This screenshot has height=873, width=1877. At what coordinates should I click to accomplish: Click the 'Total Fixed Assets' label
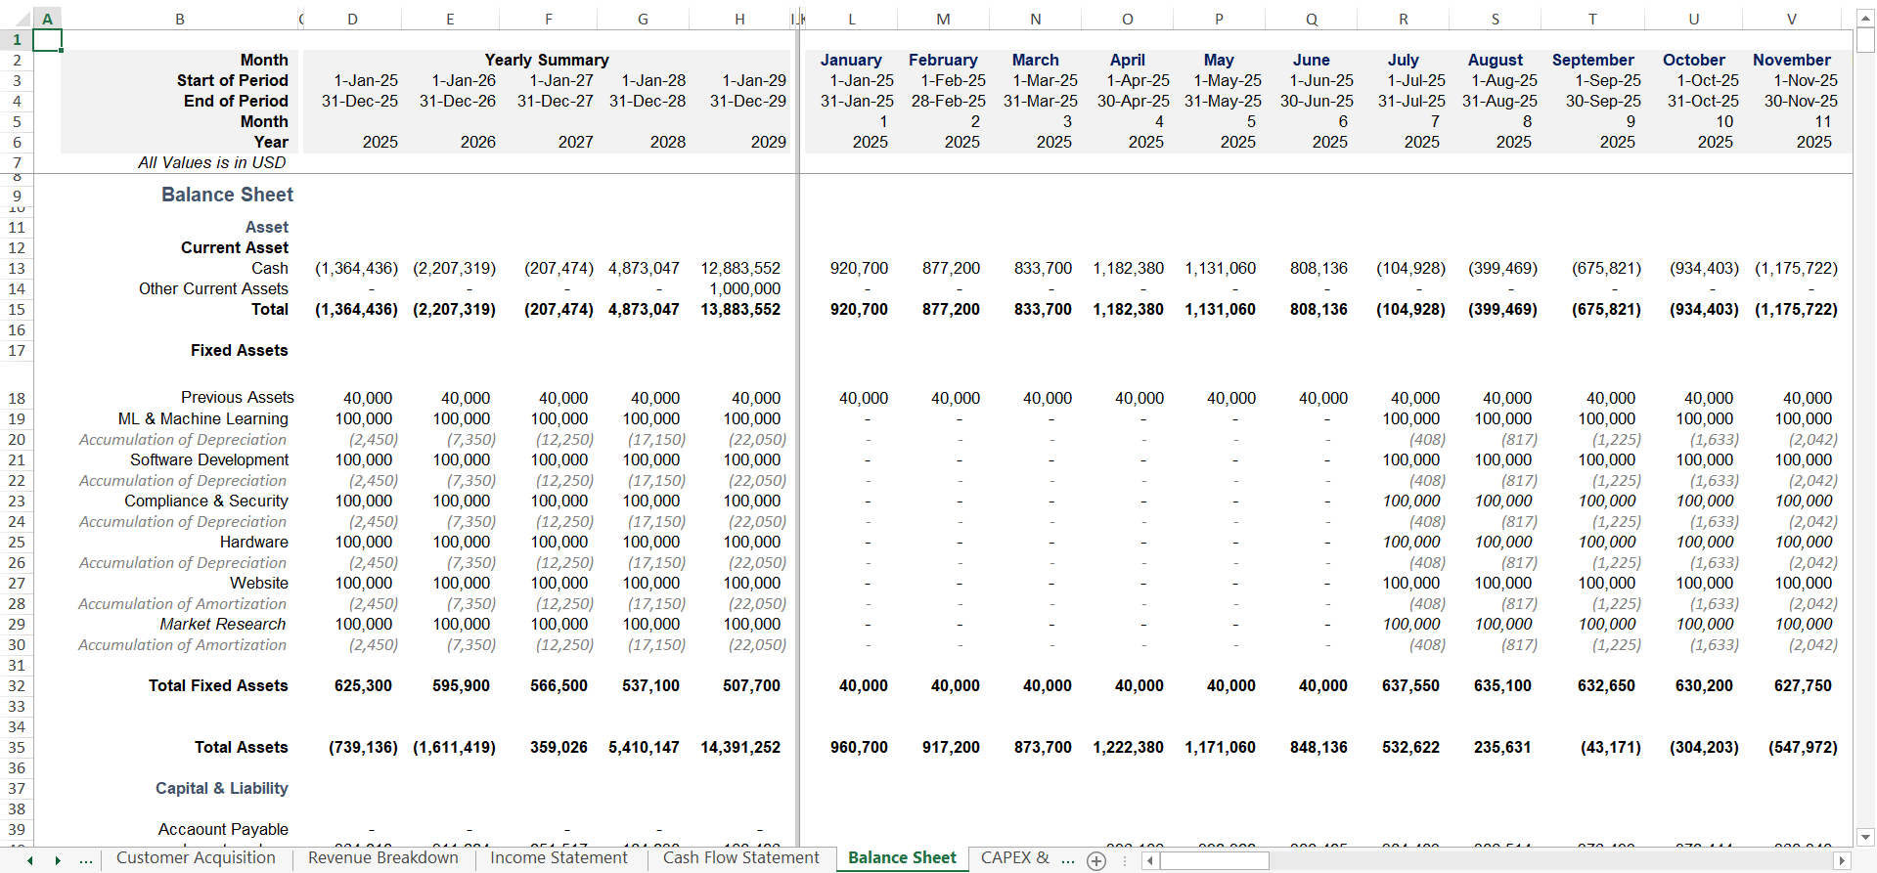point(218,686)
